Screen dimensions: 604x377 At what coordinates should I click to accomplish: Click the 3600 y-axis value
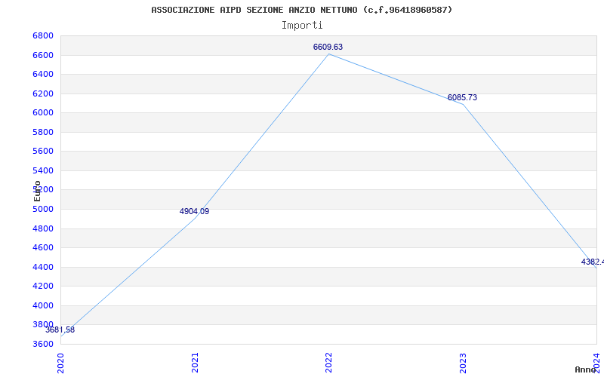[43, 344]
